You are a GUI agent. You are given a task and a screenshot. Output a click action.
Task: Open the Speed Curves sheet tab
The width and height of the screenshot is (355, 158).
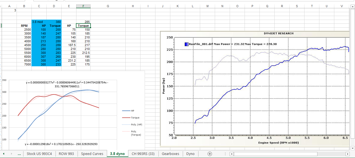click(92, 154)
